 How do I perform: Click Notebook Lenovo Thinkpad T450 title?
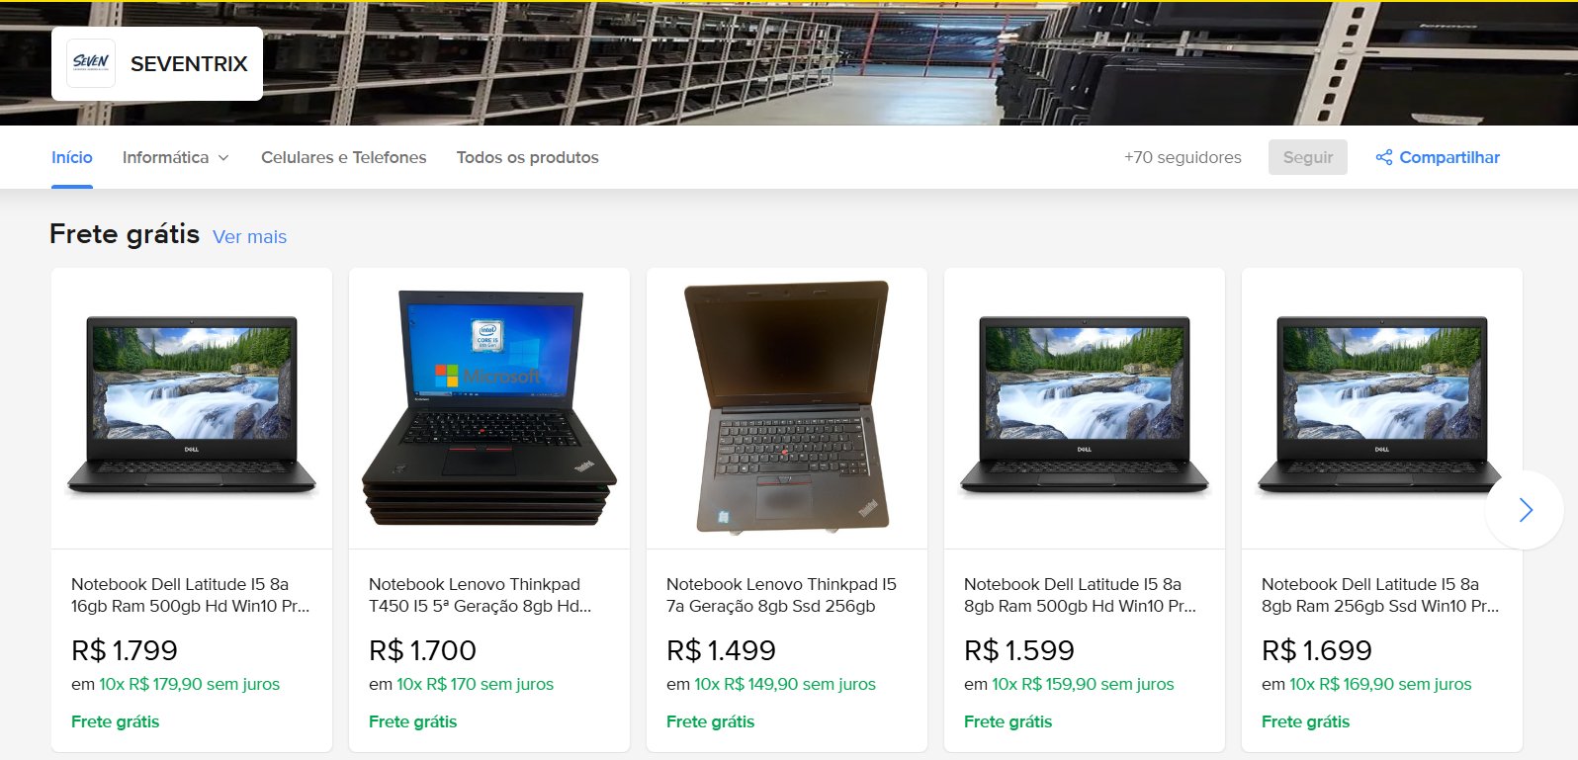click(x=481, y=595)
